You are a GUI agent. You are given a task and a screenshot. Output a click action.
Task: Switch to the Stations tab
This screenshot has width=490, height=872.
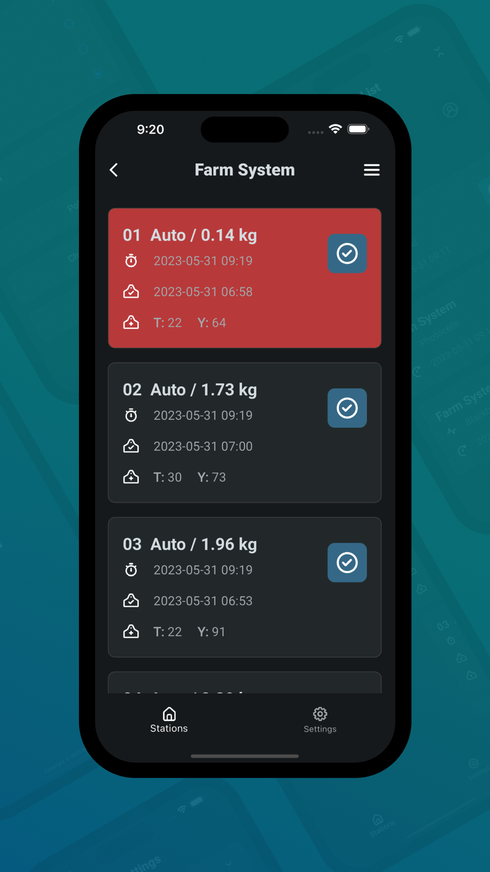pos(169,720)
